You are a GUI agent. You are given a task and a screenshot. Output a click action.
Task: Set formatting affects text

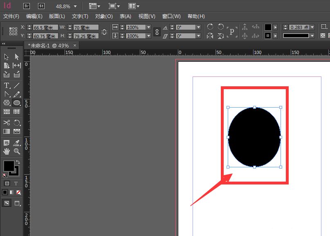click(x=16, y=183)
